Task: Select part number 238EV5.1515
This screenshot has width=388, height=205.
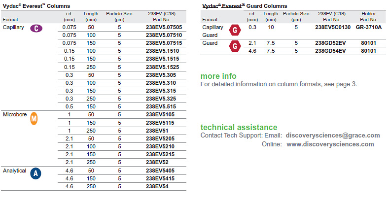Action: tap(162, 59)
